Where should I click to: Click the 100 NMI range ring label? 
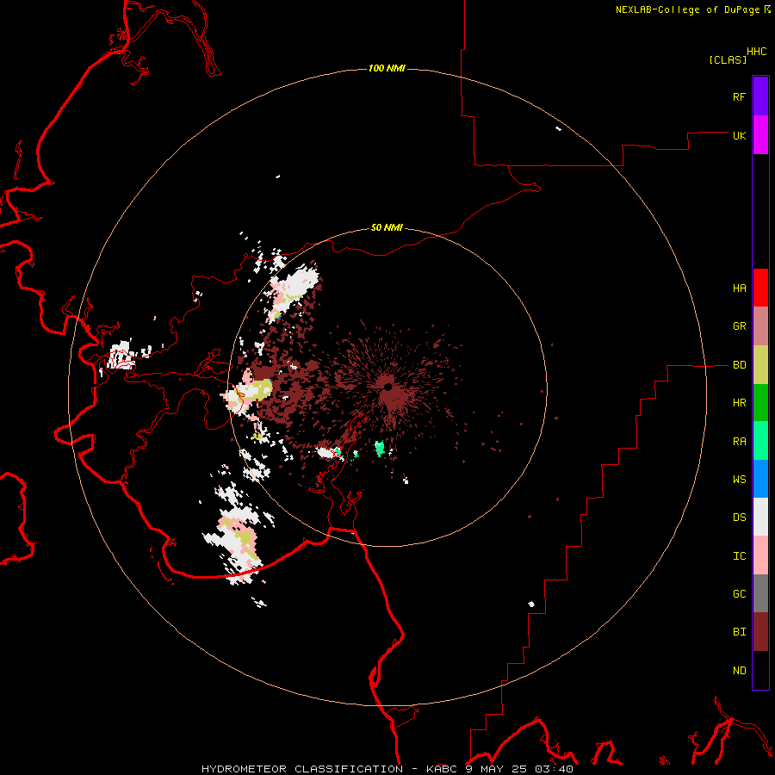[x=387, y=68]
